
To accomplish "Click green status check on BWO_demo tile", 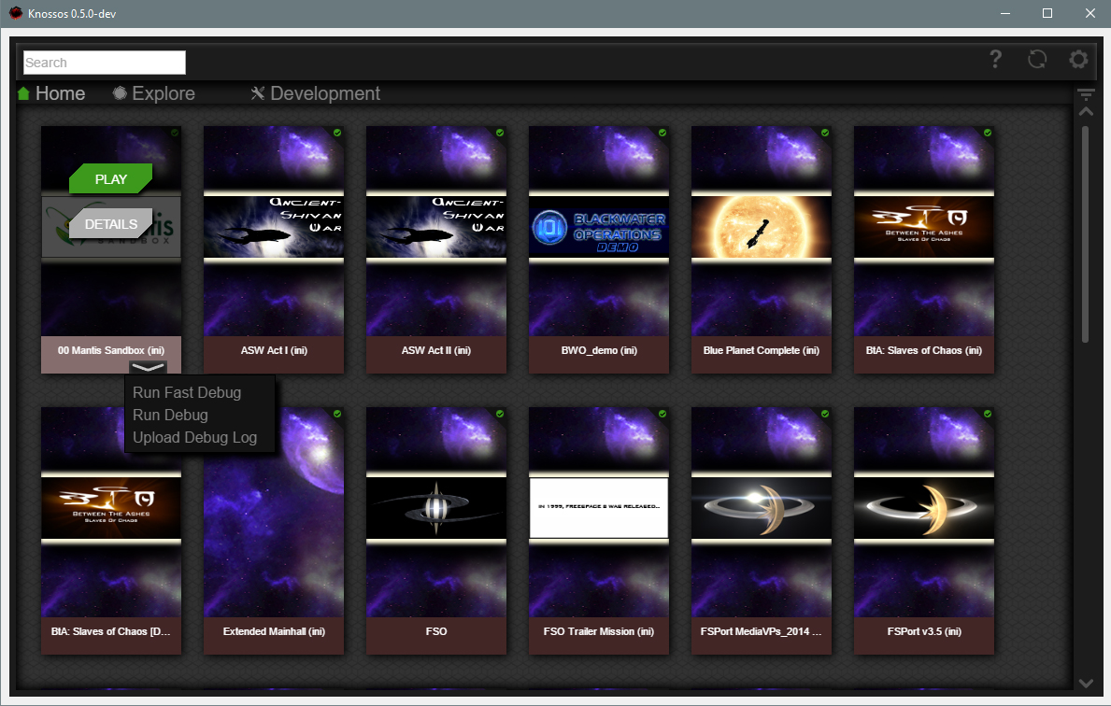I will pyautogui.click(x=662, y=133).
